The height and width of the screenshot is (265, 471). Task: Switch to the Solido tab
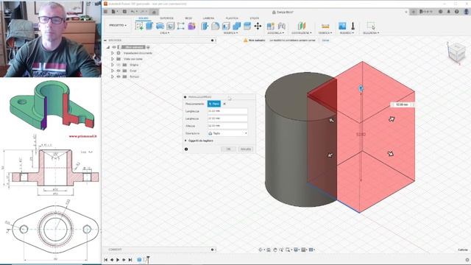click(x=144, y=18)
